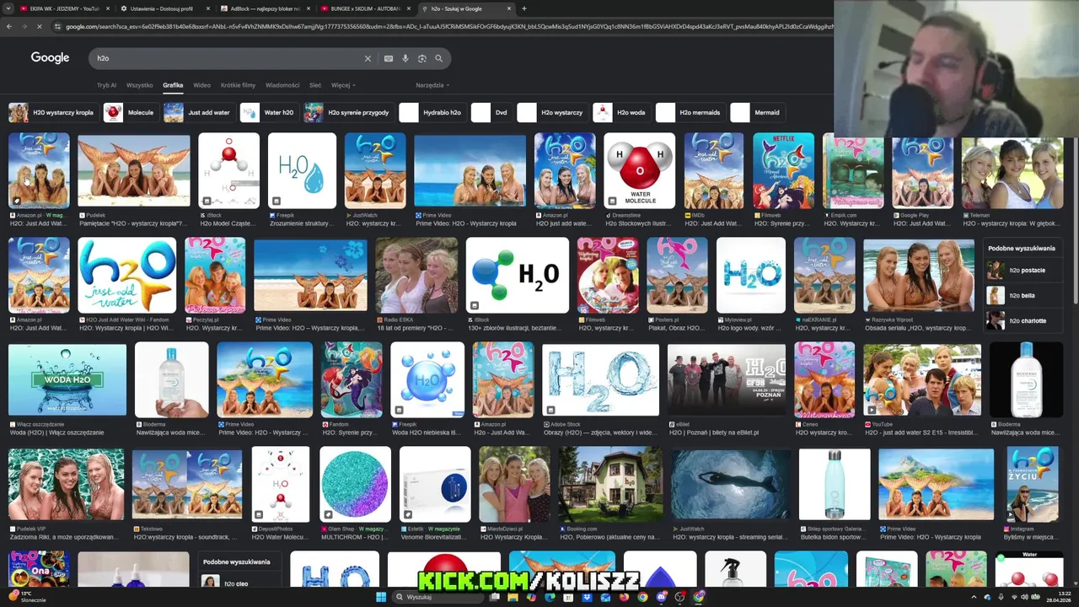Select related search 'h2o bella'
Viewport: 1079px width, 607px height.
(1023, 296)
